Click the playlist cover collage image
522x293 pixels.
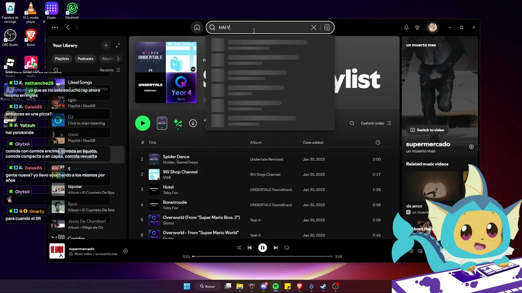click(166, 72)
